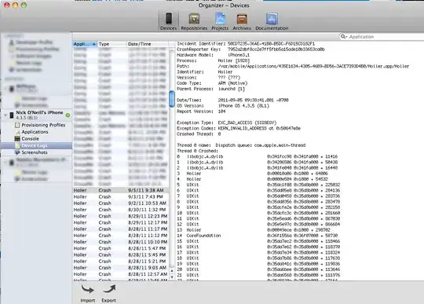Click the Export arrow icon
This screenshot has width=424, height=304.
[x=109, y=289]
